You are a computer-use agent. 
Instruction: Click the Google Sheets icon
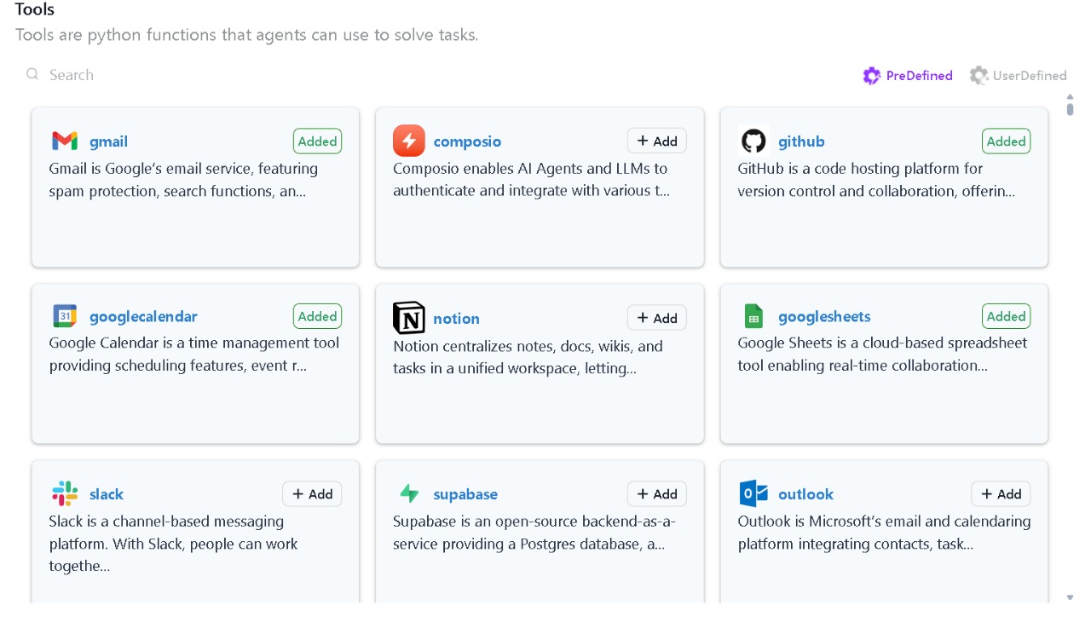coord(753,316)
